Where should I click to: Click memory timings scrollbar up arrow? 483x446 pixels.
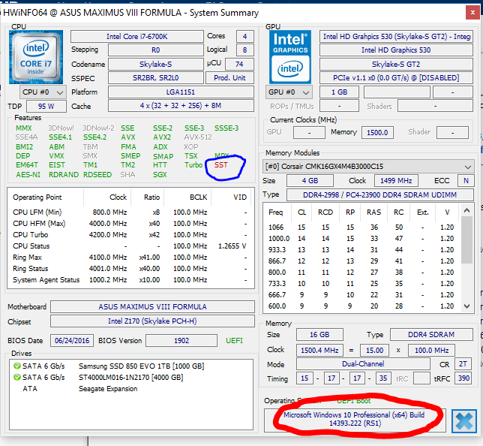466,211
